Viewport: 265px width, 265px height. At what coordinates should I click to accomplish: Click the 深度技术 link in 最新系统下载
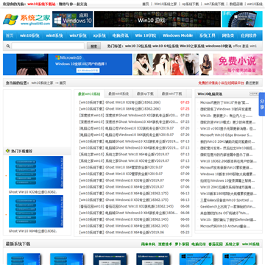(165, 244)
